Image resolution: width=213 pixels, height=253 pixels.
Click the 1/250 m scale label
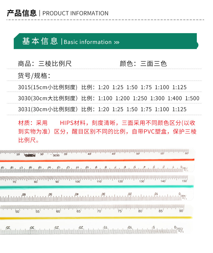181,230
